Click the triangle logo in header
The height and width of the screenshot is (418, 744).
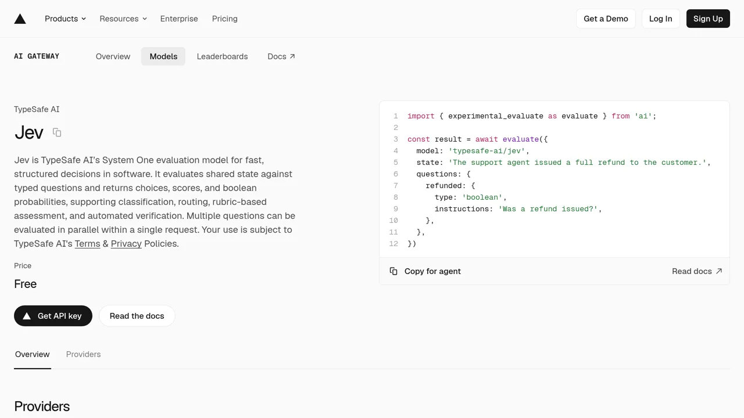pyautogui.click(x=20, y=19)
